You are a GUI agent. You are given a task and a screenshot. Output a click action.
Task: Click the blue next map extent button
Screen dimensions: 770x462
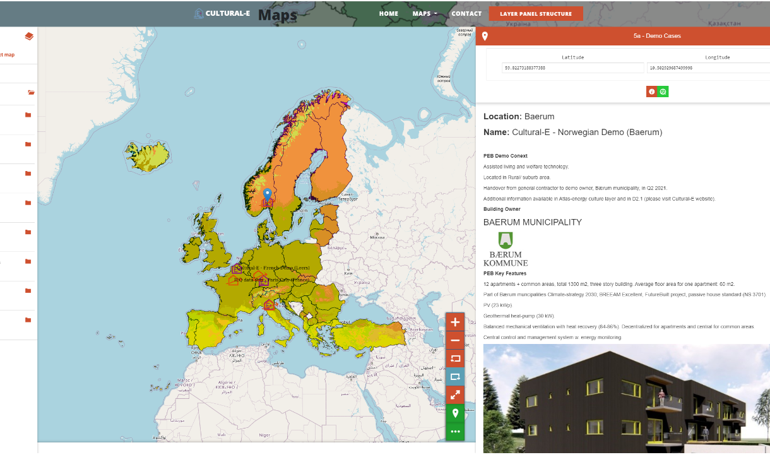click(x=455, y=377)
